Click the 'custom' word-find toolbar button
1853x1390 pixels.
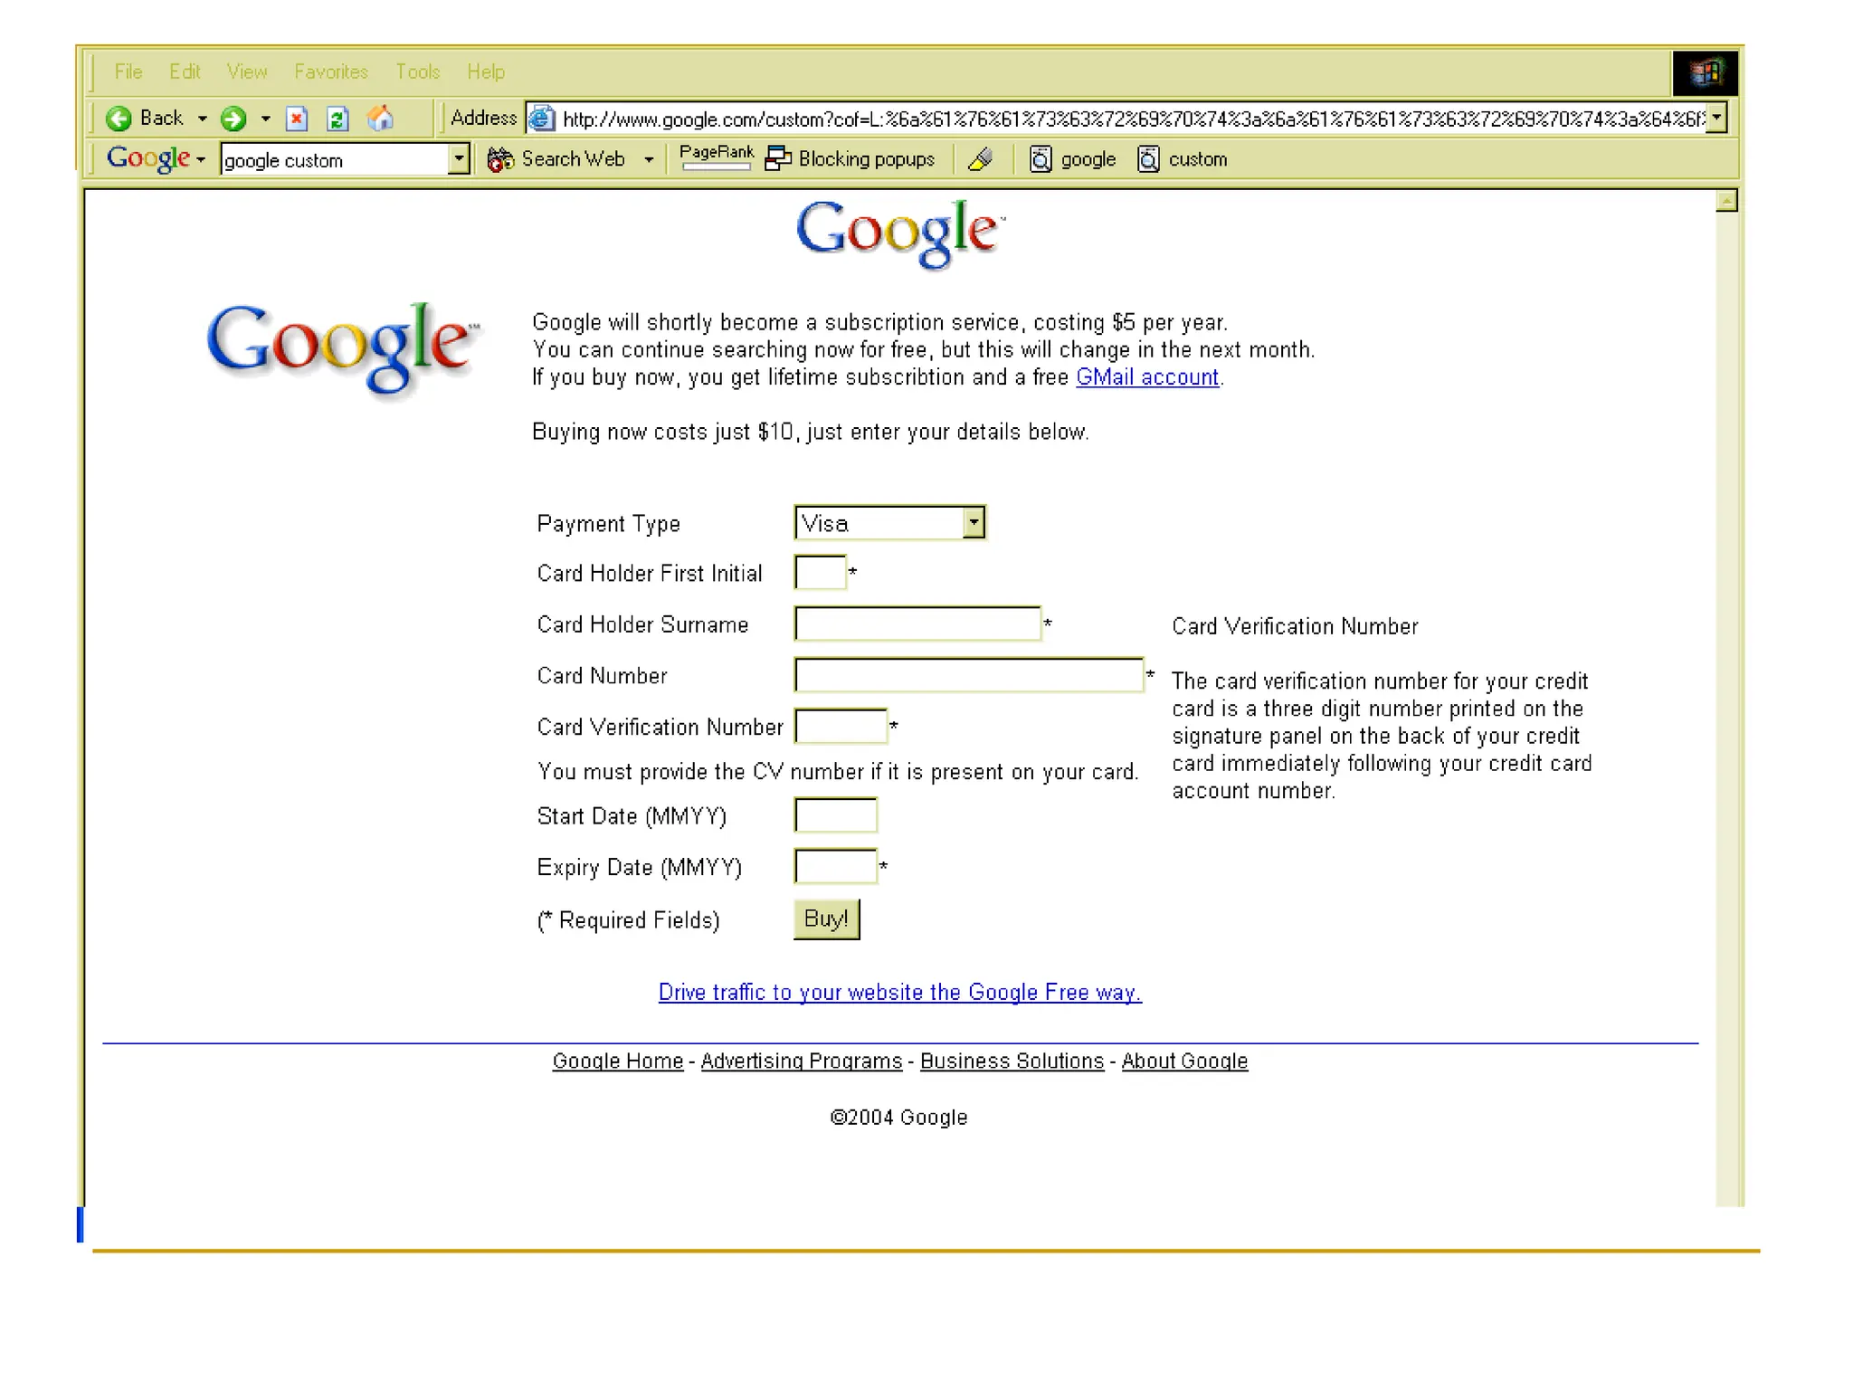pyautogui.click(x=1183, y=159)
